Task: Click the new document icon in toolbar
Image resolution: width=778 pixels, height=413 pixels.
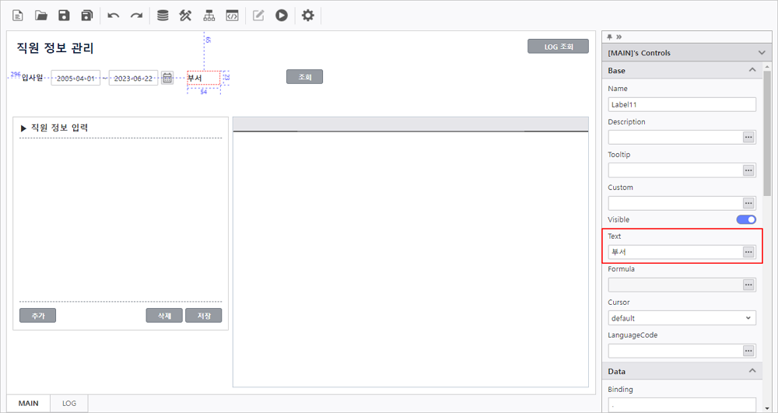Action: [18, 16]
